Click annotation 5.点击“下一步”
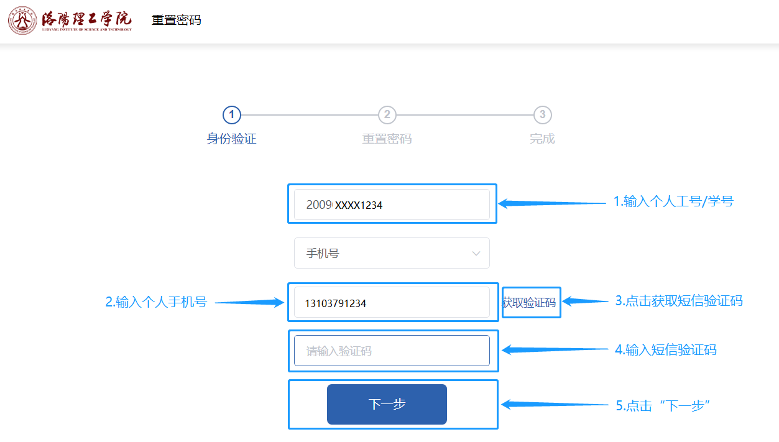The image size is (779, 442). click(663, 405)
